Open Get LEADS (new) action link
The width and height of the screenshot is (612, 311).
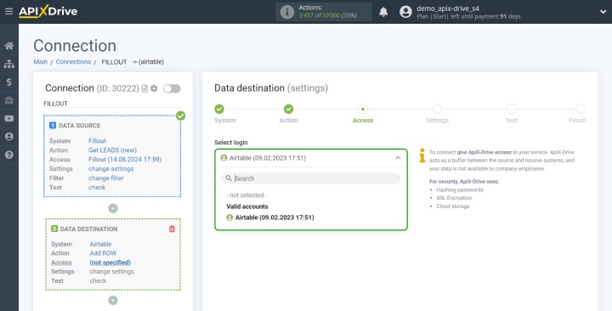pyautogui.click(x=112, y=150)
